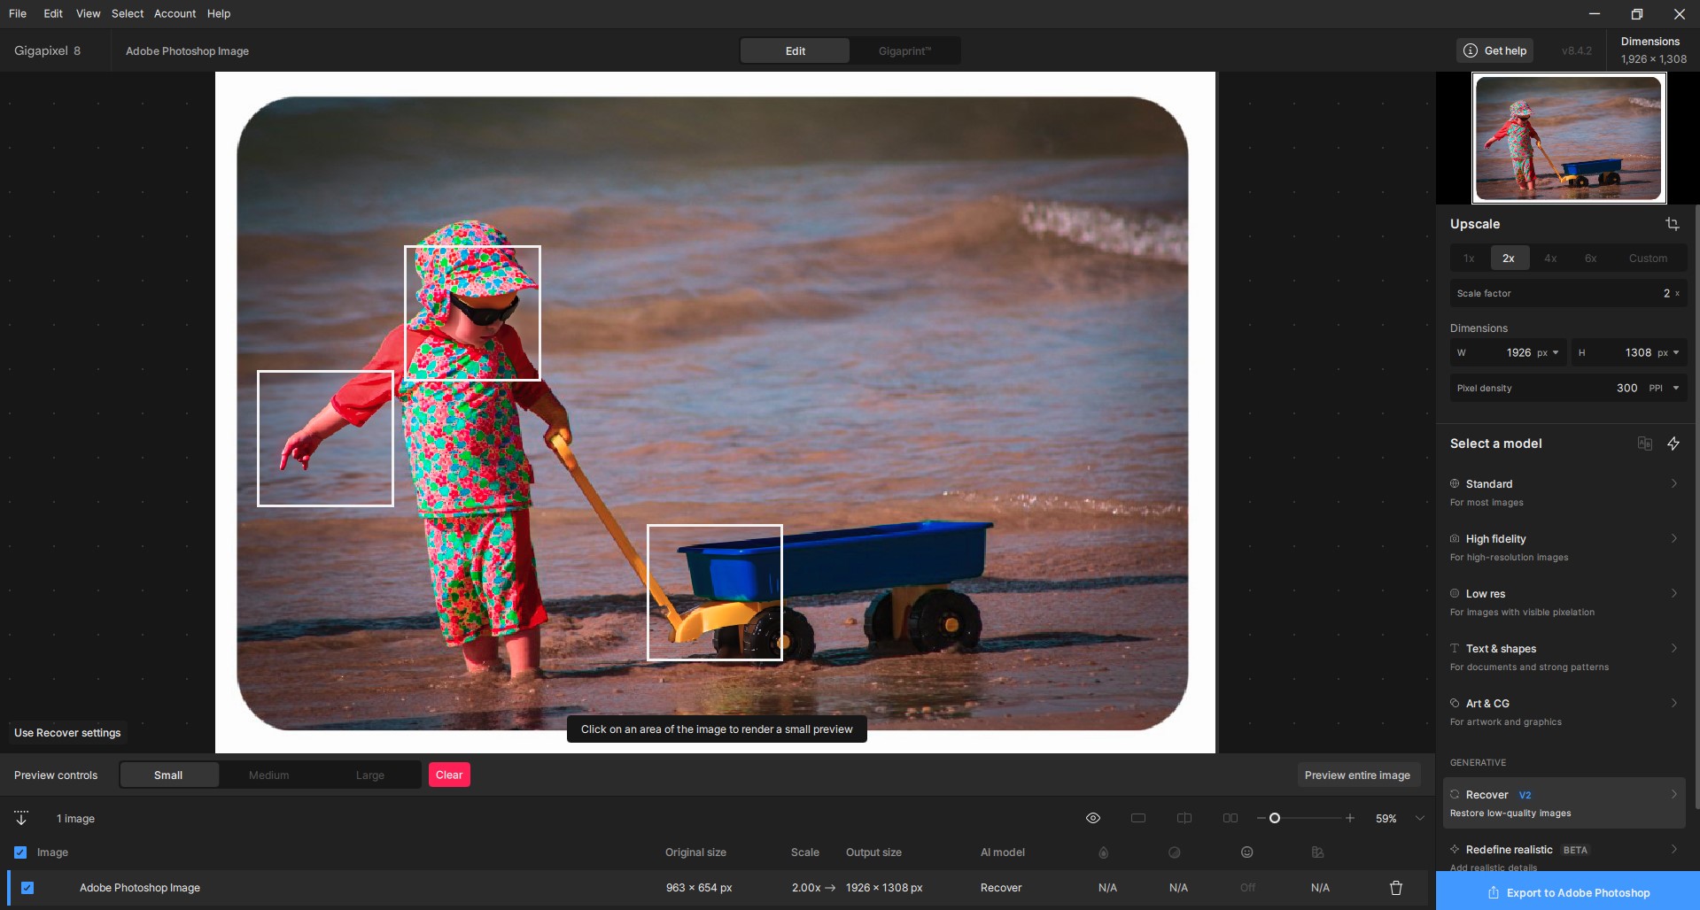Open the height px unit dropdown
This screenshot has height=910, width=1700.
(x=1668, y=352)
